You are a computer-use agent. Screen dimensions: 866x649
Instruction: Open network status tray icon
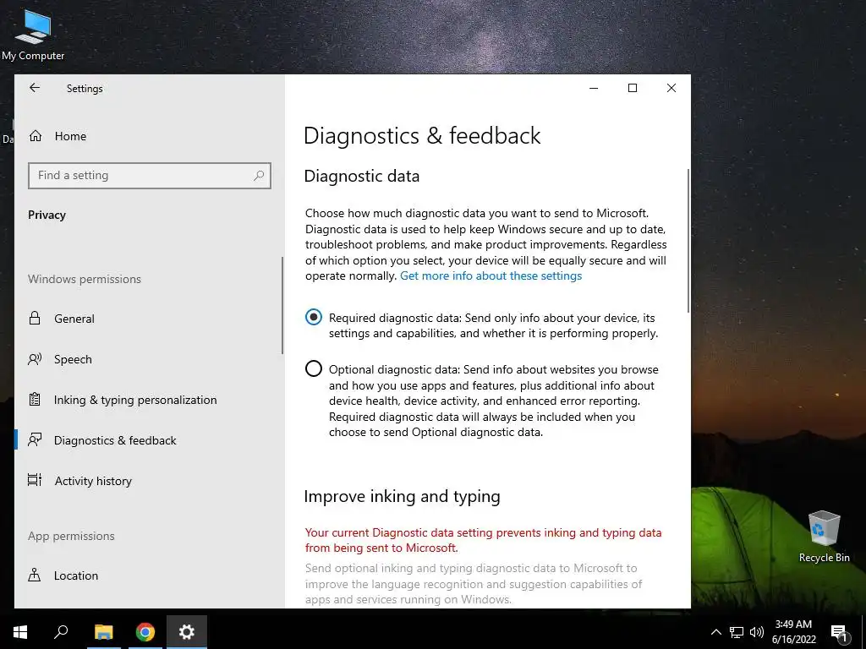[737, 632]
